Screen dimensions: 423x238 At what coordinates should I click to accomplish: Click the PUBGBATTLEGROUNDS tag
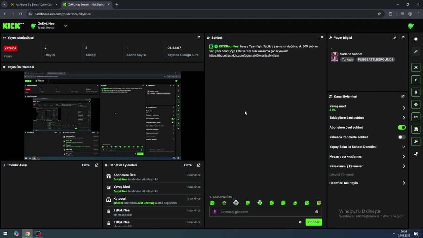[x=376, y=59]
